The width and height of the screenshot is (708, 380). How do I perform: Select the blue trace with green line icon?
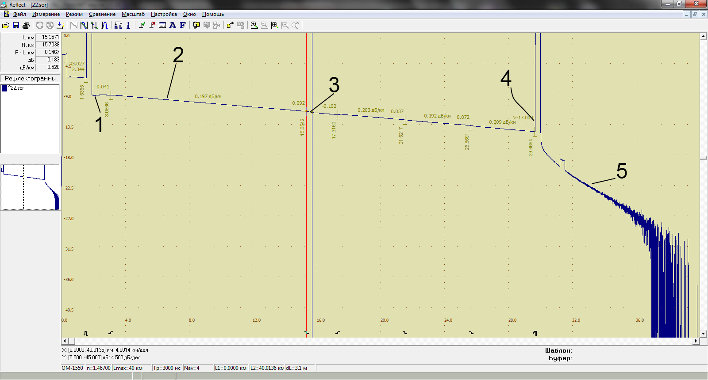(84, 25)
